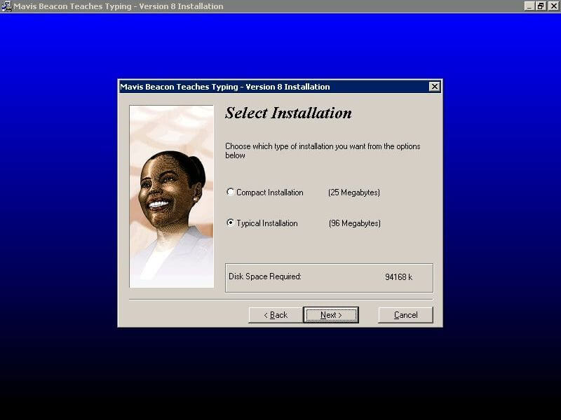
Task: Click the '(25 Megabytes)' text
Action: click(x=354, y=192)
